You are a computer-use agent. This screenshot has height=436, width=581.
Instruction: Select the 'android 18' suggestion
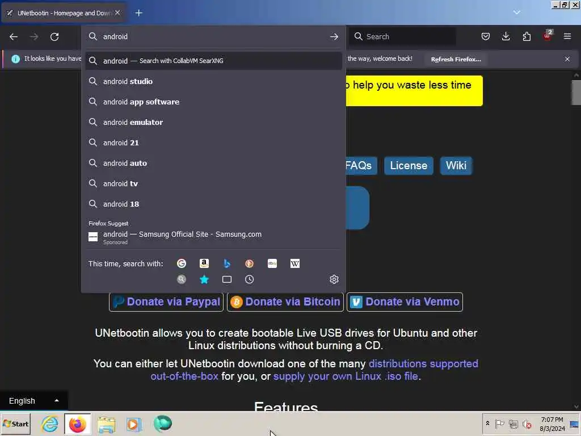click(213, 204)
